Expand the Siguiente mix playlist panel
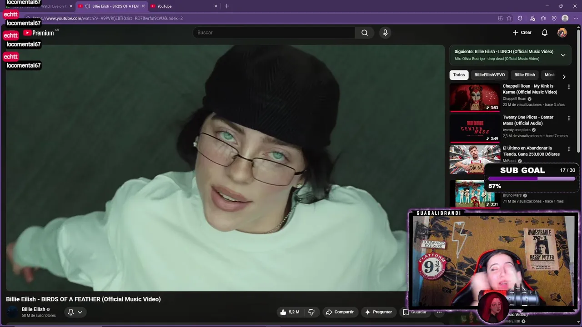This screenshot has width=582, height=327. click(x=563, y=55)
